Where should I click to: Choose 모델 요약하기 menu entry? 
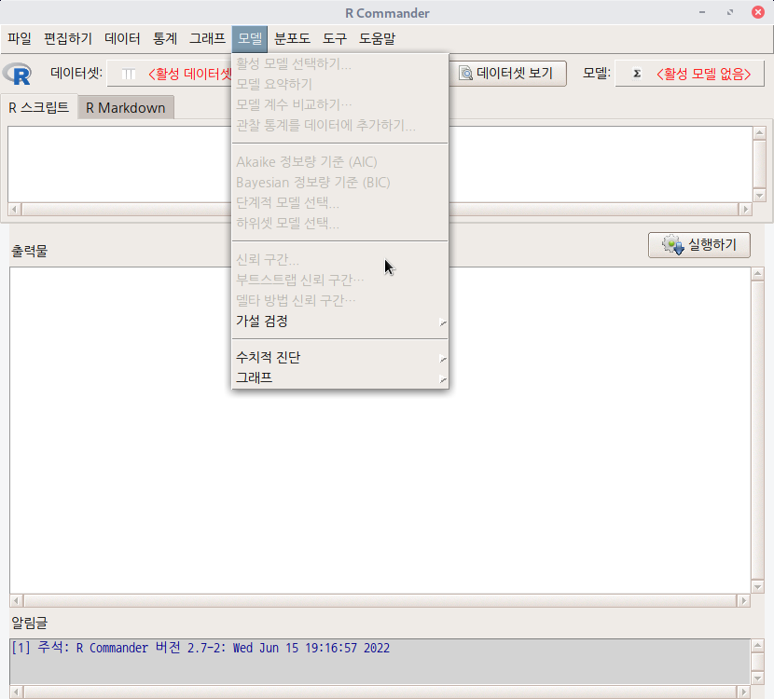(x=340, y=85)
